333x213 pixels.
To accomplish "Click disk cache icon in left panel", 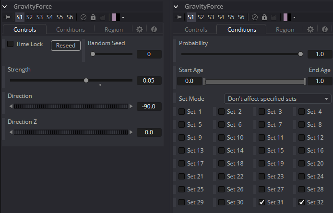I will pos(102,17).
